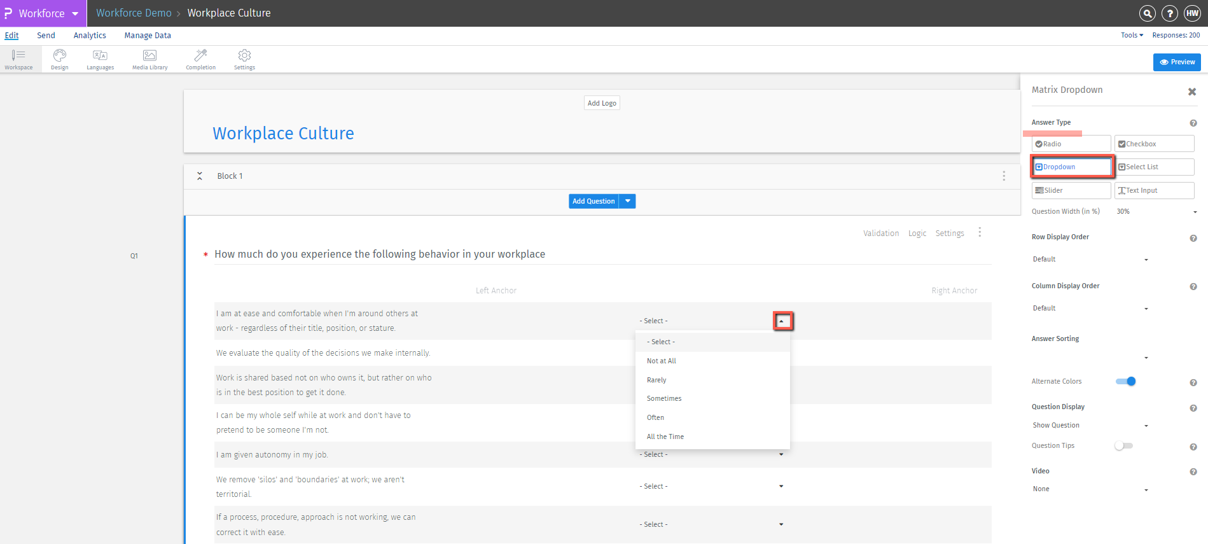Click the blue Preview button
Image resolution: width=1208 pixels, height=544 pixels.
tap(1176, 62)
